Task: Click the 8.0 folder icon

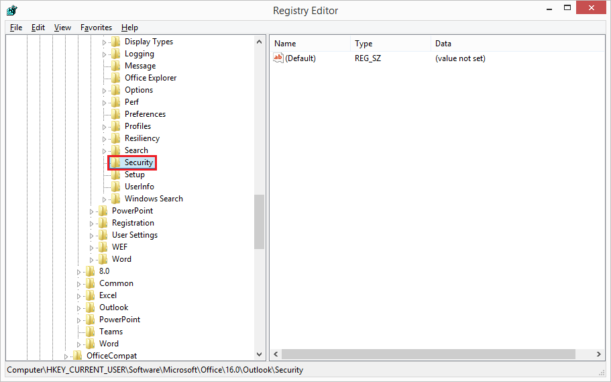Action: point(90,272)
